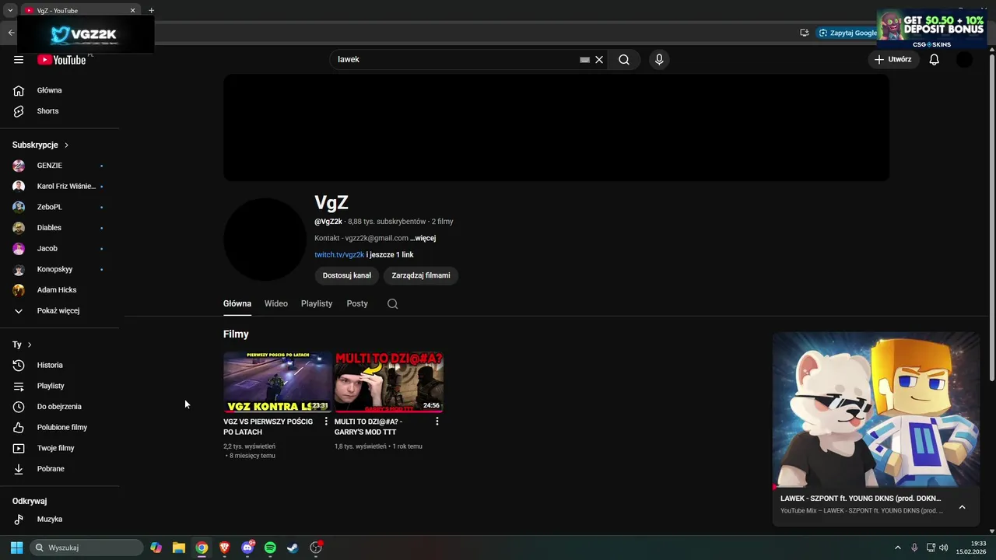996x560 pixels.
Task: Click the CSGOSkins deposit bonus ad banner
Action: (931, 30)
